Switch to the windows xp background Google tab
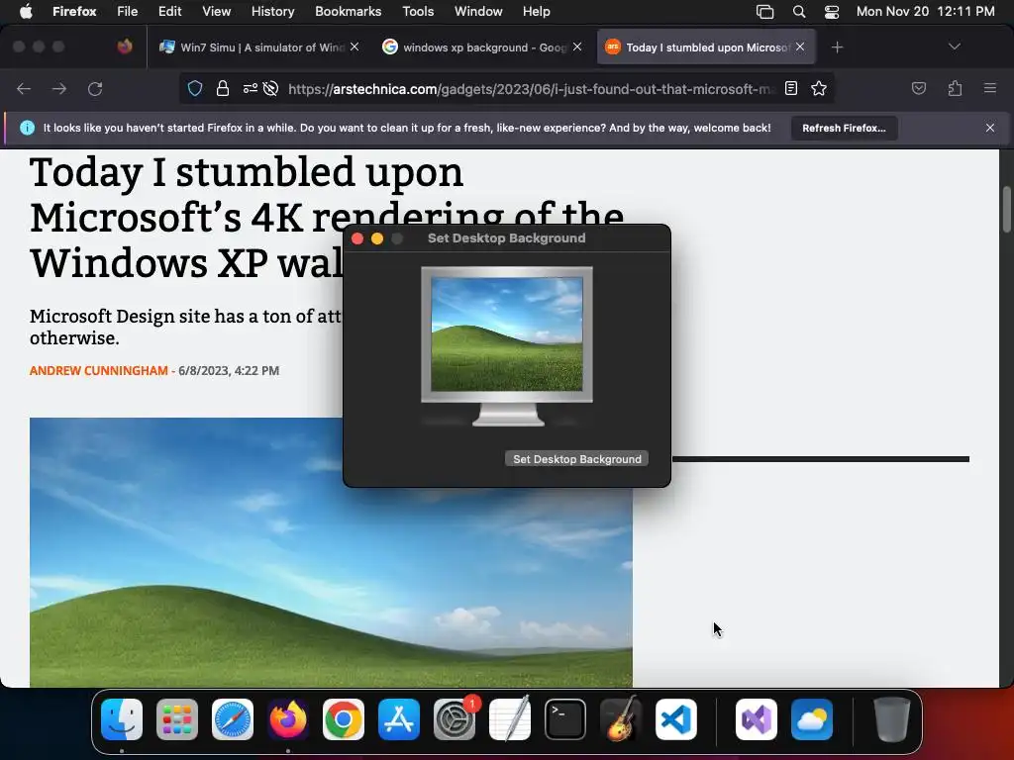1014x760 pixels. [482, 47]
